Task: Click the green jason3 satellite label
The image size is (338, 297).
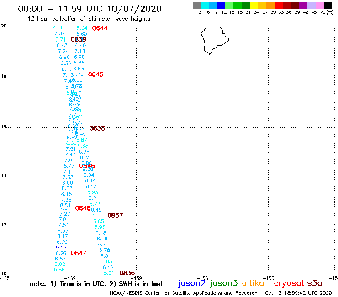Action: click(x=224, y=283)
